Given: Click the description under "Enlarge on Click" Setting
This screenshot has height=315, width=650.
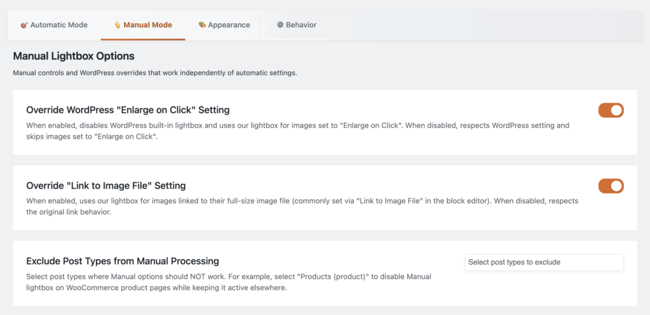Looking at the screenshot, I should point(297,131).
